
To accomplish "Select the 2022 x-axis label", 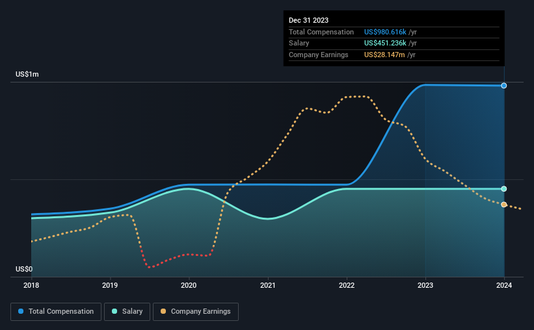I will click(347, 285).
